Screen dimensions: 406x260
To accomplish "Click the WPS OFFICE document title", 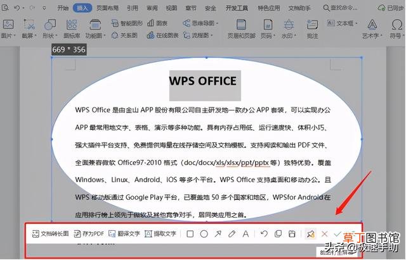I will tap(203, 81).
